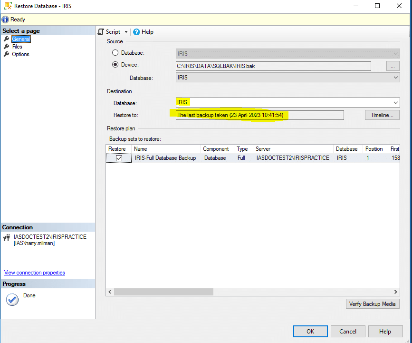Click Verify Backup Media button
This screenshot has width=412, height=343.
pyautogui.click(x=373, y=304)
